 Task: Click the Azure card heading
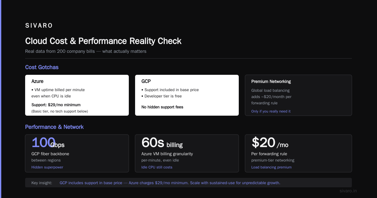37,81
